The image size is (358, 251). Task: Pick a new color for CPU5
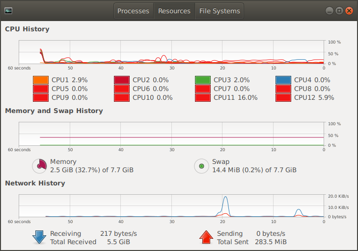[41, 89]
